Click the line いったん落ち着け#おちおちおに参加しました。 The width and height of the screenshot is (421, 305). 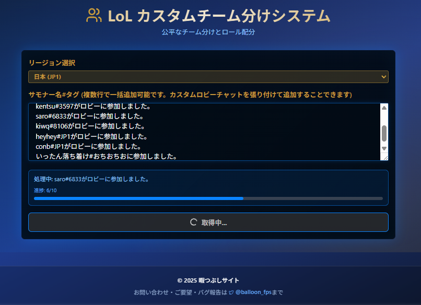pyautogui.click(x=107, y=156)
